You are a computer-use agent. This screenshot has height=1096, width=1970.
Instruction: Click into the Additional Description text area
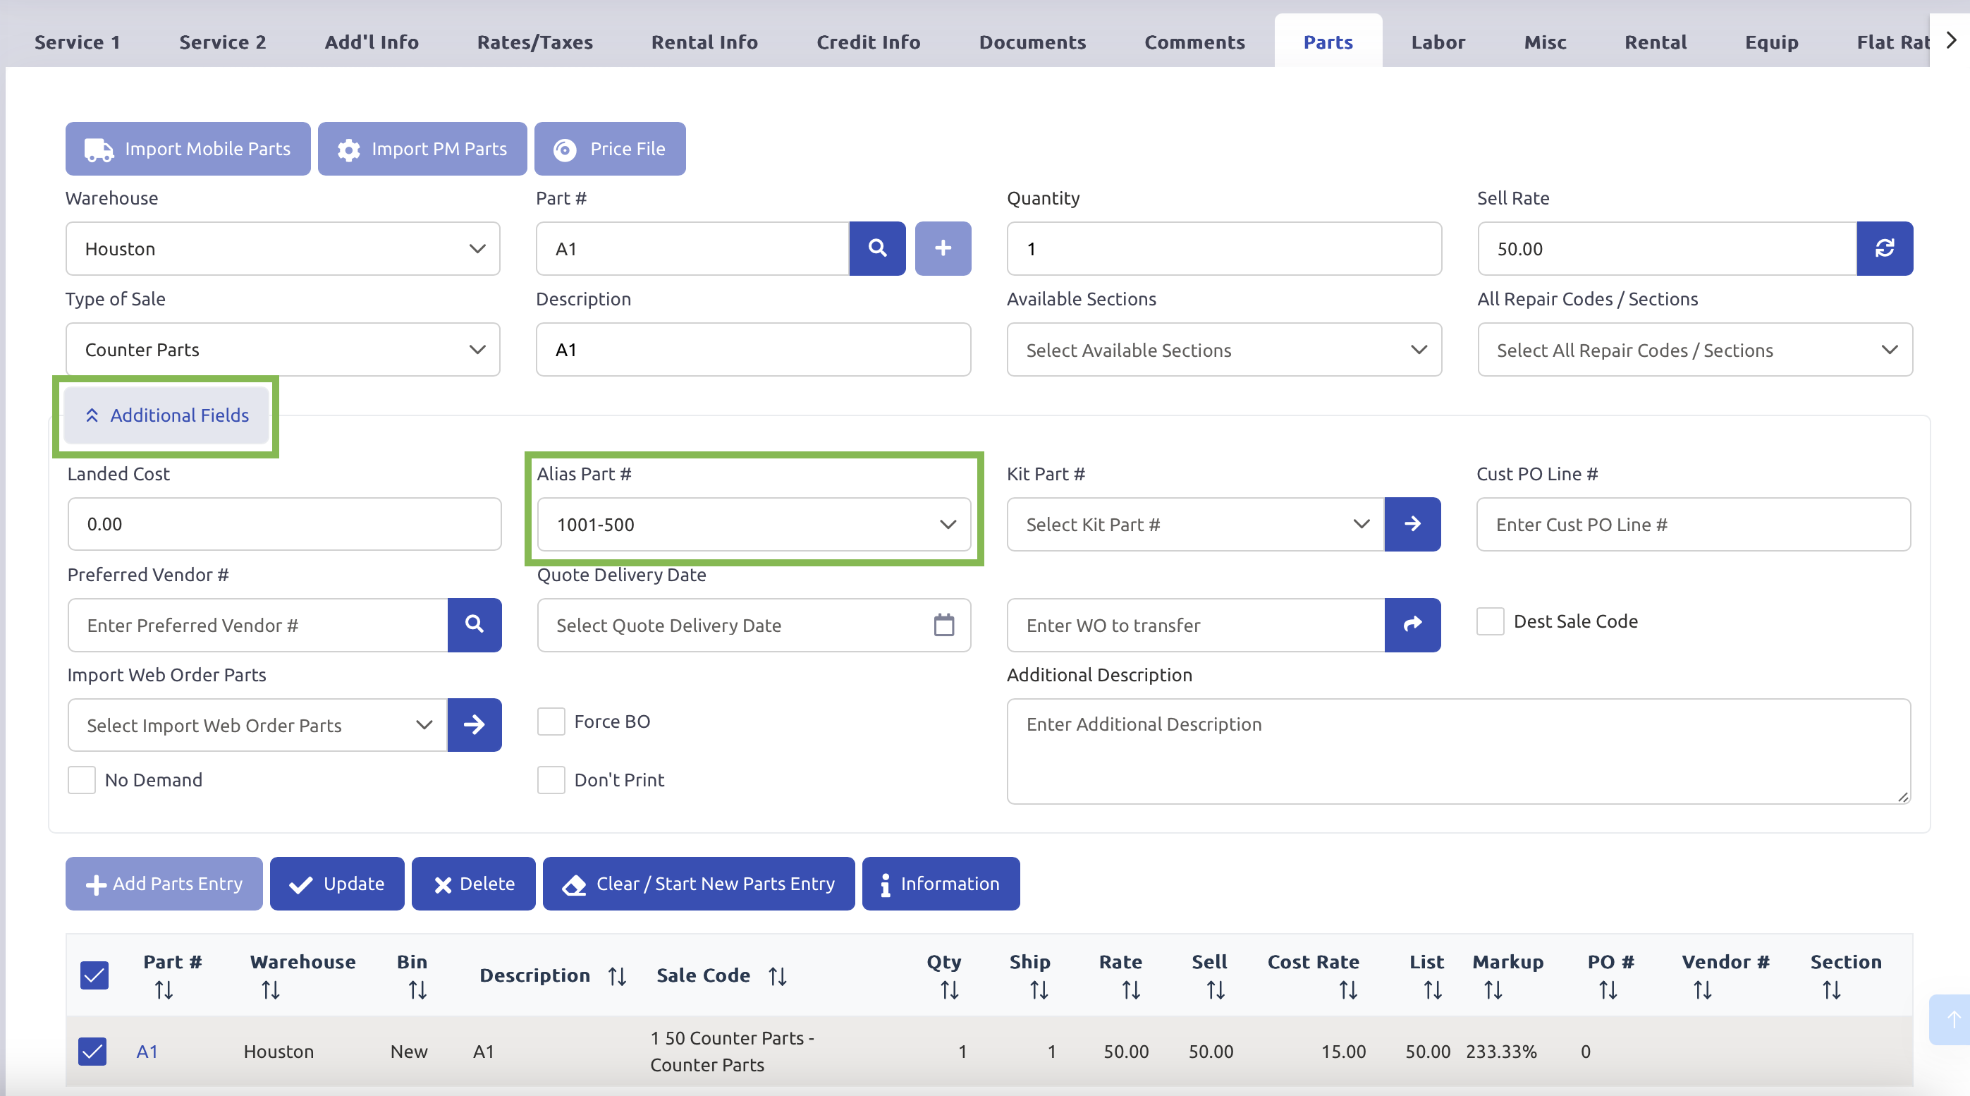[1457, 750]
